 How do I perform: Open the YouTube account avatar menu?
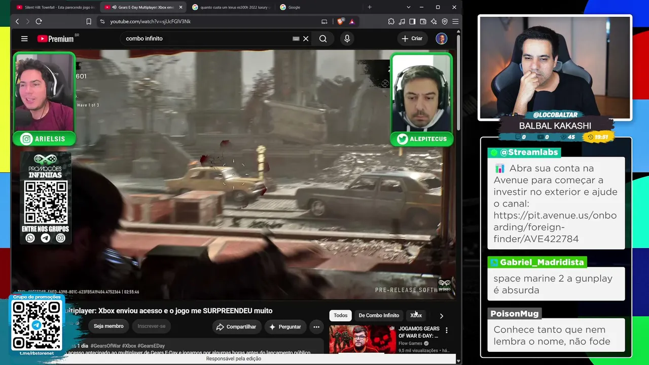coord(441,39)
